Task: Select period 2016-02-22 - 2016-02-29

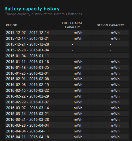Action: (28, 96)
